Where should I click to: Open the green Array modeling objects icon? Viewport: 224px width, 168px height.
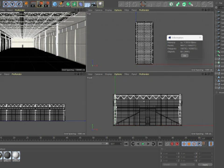(74, 4)
